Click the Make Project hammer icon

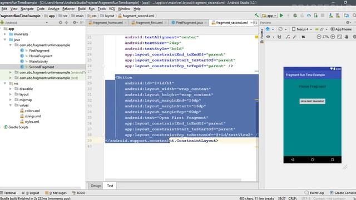[256, 16]
